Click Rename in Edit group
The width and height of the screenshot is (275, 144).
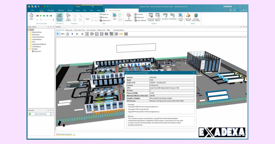point(104,17)
